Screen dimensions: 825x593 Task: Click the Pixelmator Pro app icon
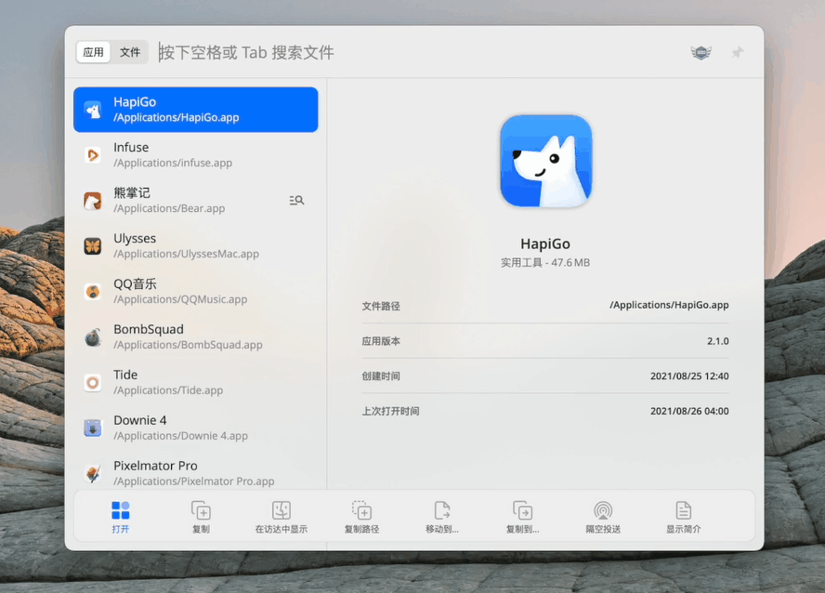pyautogui.click(x=93, y=473)
